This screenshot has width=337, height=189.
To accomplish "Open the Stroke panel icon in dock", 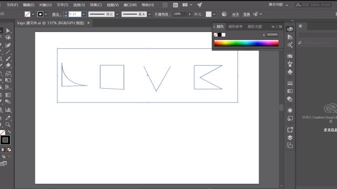I will (x=290, y=83).
